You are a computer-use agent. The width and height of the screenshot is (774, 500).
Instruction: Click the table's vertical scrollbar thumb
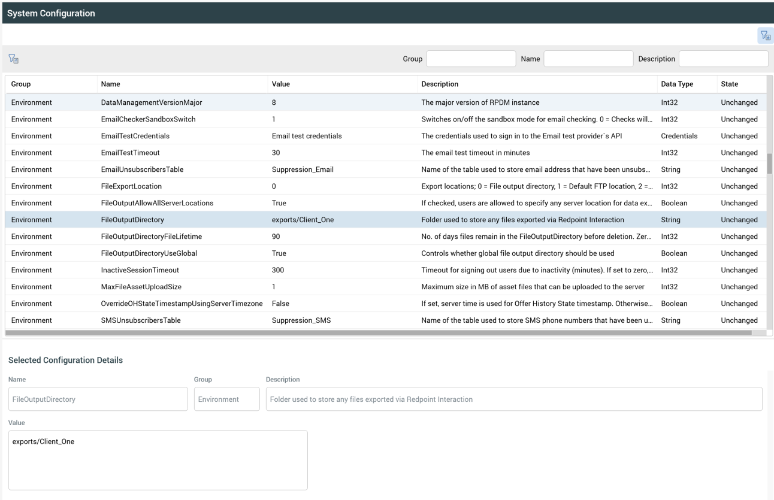[x=769, y=163]
